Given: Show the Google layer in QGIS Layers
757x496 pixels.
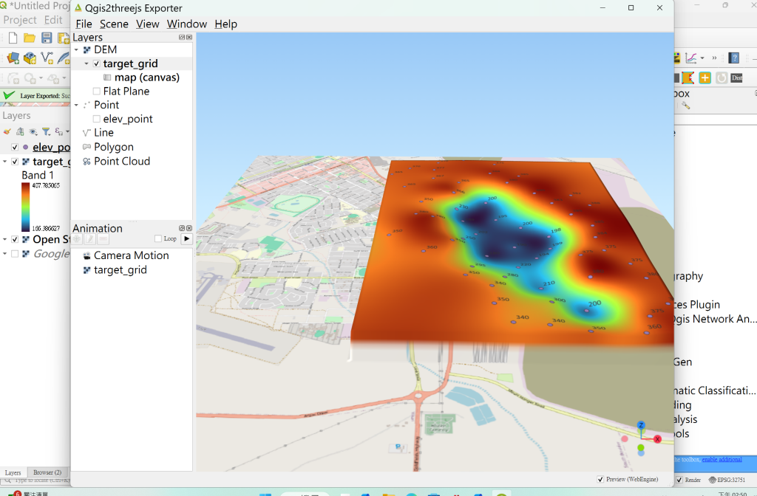Looking at the screenshot, I should click(x=15, y=254).
